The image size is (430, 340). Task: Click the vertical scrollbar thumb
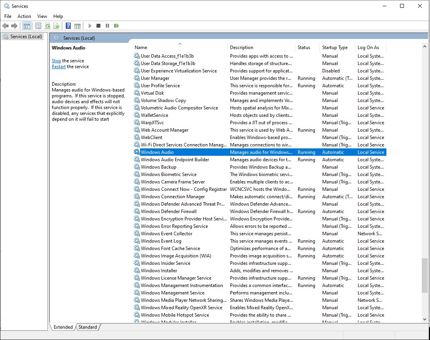pyautogui.click(x=425, y=275)
